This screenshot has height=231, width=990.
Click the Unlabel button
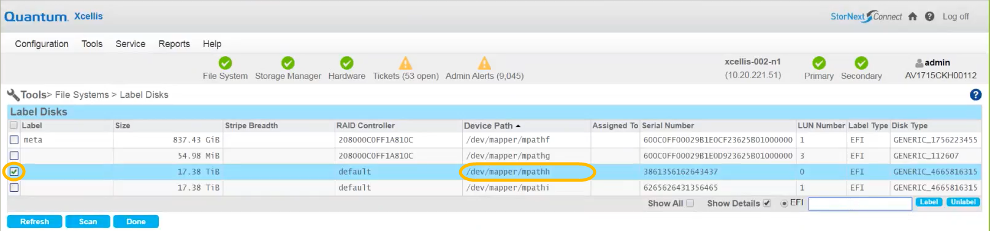963,202
